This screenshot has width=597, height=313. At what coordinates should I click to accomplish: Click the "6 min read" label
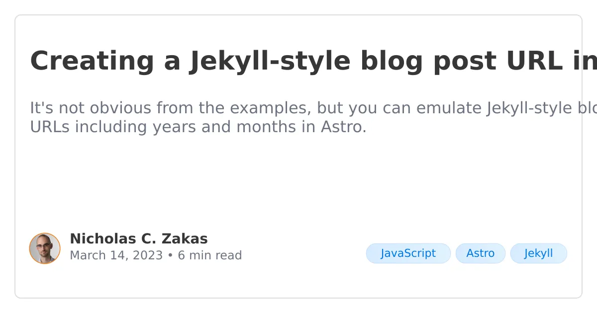(x=210, y=255)
